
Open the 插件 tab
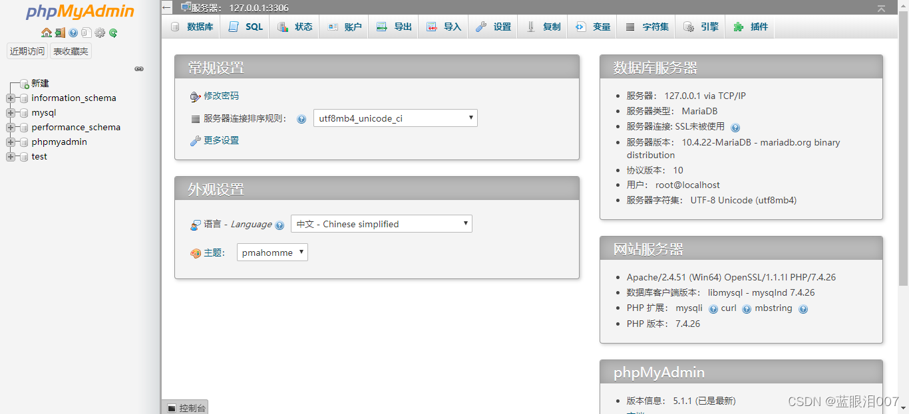pyautogui.click(x=750, y=27)
